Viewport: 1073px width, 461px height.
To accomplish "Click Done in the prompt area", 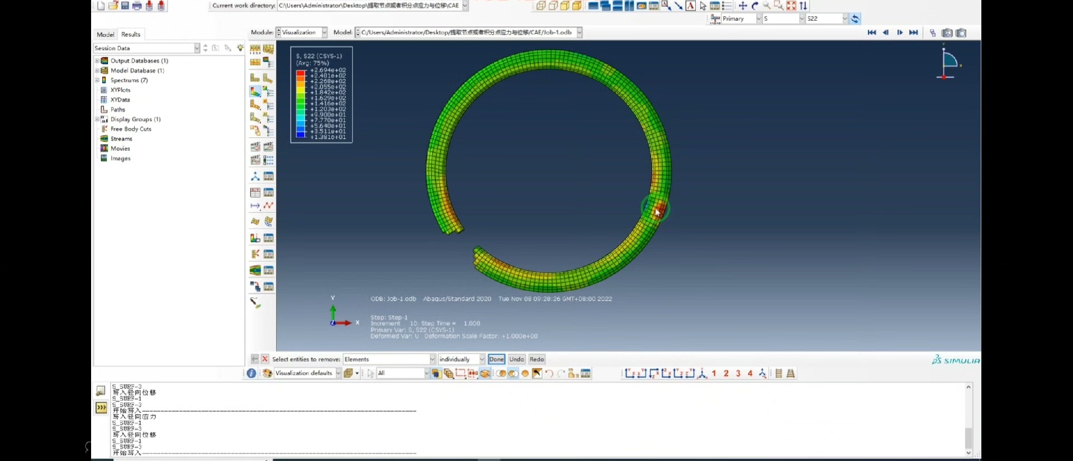I will [x=496, y=359].
